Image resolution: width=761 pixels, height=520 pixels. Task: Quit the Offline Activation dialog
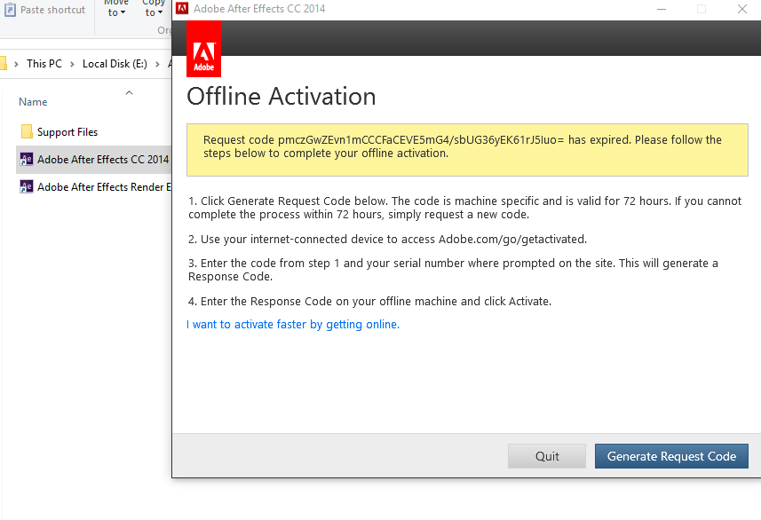pyautogui.click(x=547, y=456)
